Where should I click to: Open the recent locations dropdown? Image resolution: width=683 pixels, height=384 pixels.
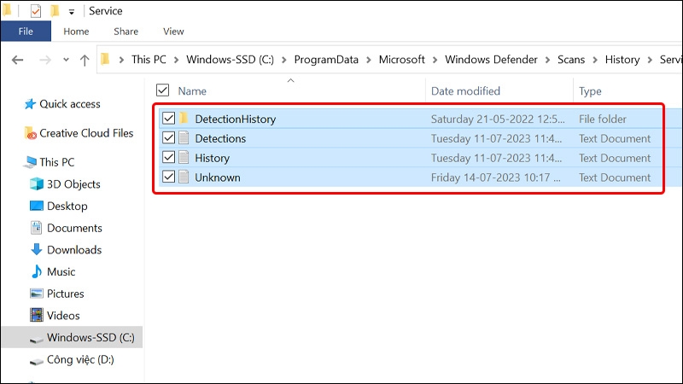click(66, 60)
